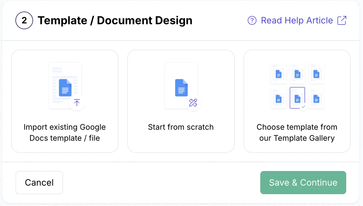Click the step 2 number badge

(x=24, y=20)
